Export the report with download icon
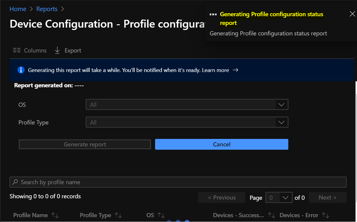357x222 pixels. point(68,50)
